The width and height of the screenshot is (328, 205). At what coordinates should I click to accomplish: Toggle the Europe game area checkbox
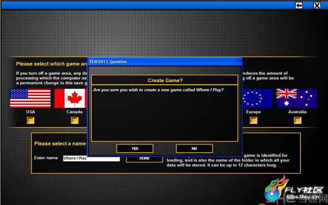click(x=254, y=120)
